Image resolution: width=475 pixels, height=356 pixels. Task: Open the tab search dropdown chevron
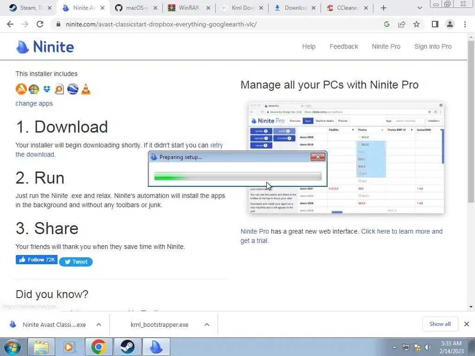click(419, 8)
